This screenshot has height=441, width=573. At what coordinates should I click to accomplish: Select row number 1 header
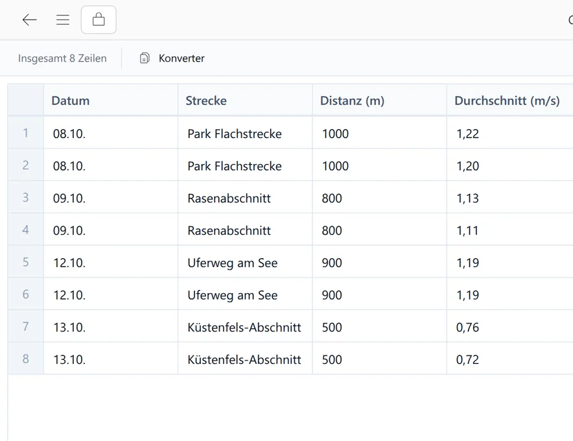(25, 133)
